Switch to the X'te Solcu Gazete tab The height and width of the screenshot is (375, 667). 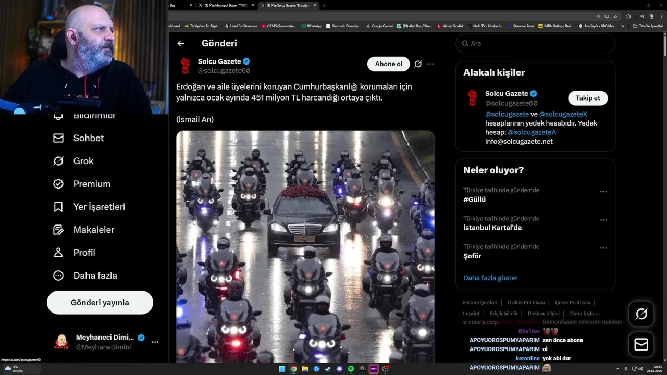click(x=288, y=5)
